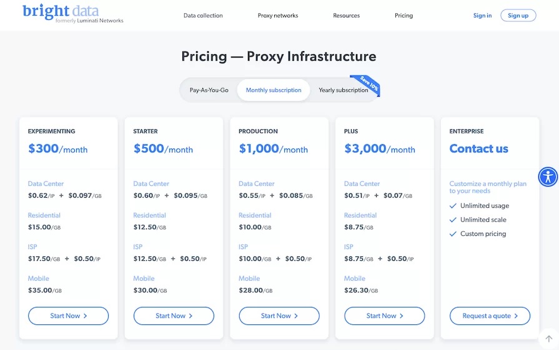Select the Monthly subscription option
Image resolution: width=559 pixels, height=350 pixels.
coord(274,90)
